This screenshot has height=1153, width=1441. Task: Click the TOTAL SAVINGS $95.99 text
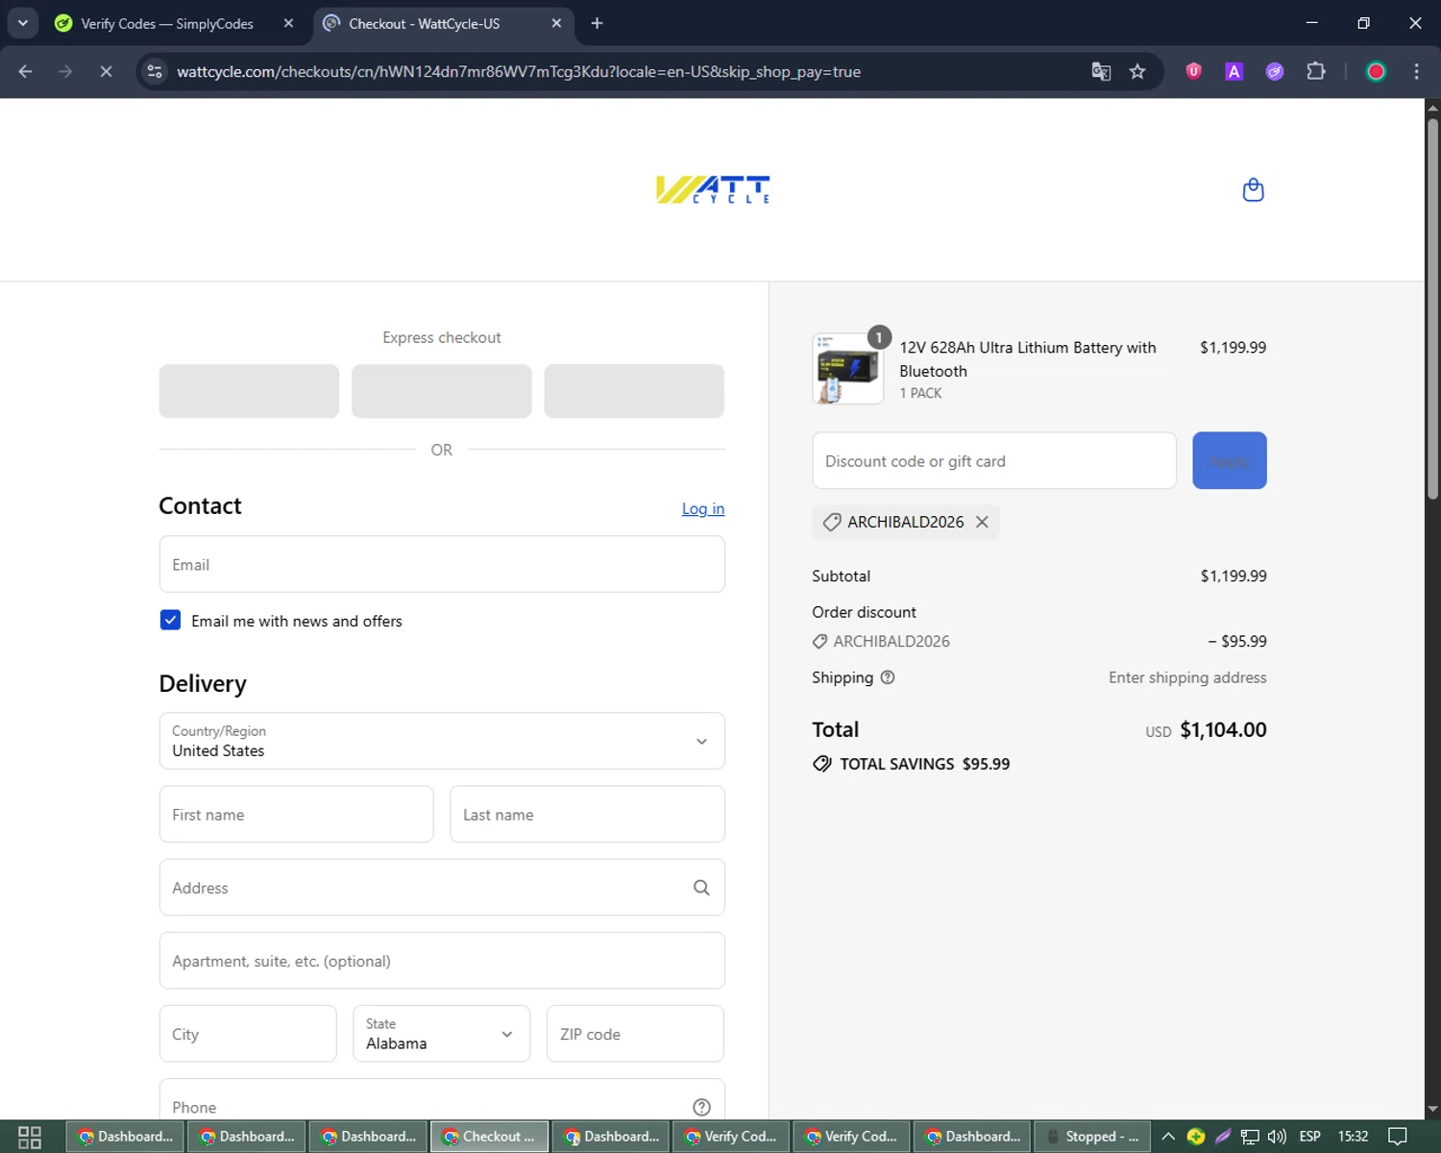(x=924, y=764)
